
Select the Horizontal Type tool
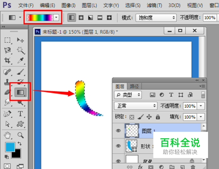click(x=21, y=114)
